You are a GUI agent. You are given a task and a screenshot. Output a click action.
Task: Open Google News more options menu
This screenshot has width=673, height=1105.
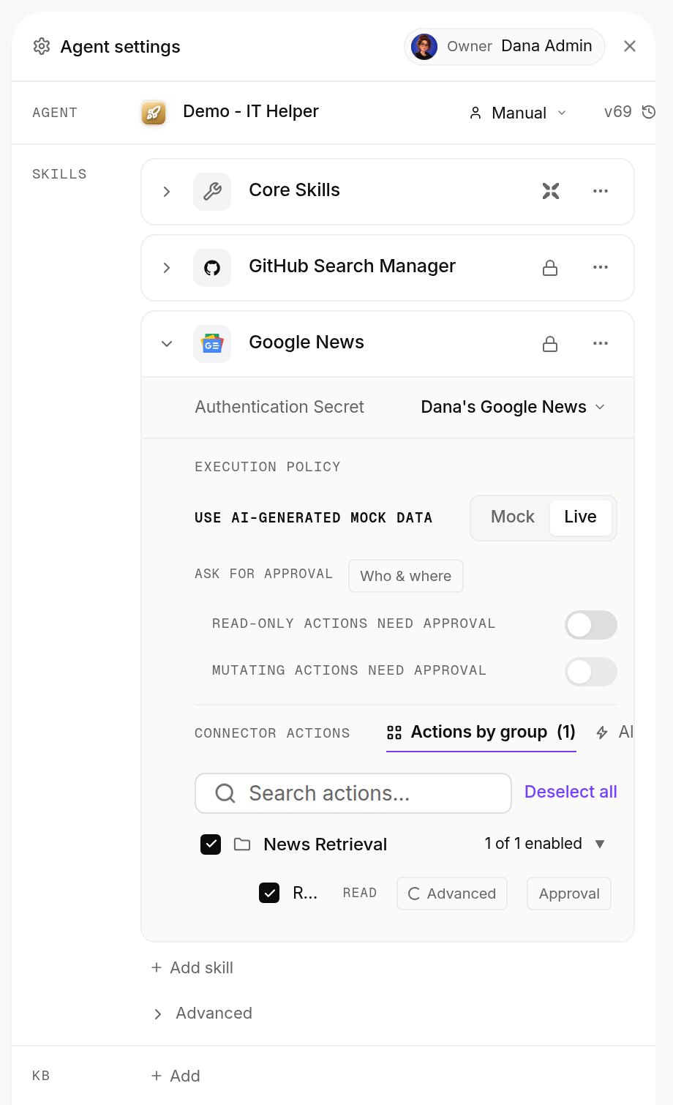coord(601,343)
